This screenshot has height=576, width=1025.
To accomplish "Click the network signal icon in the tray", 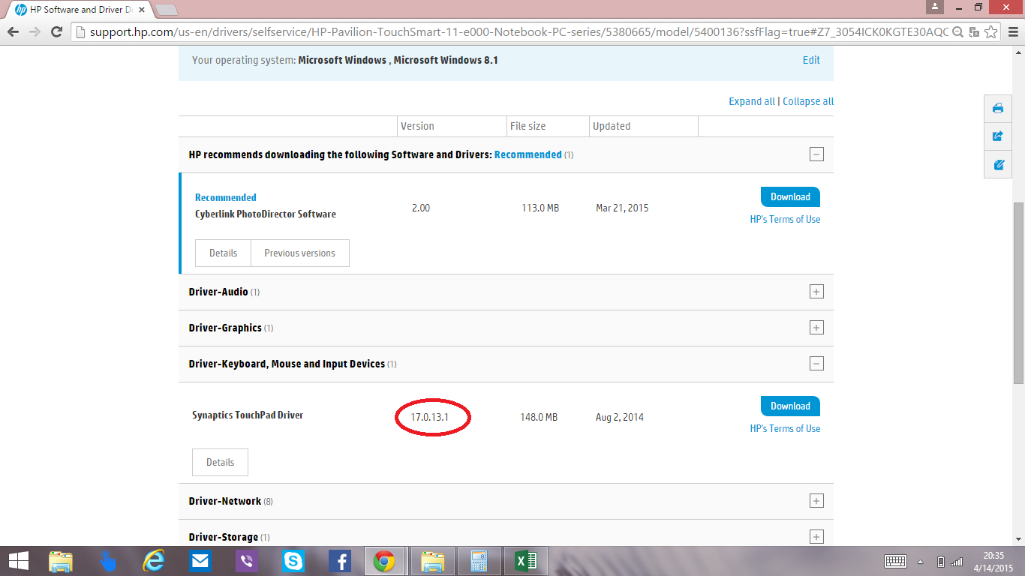I will [x=957, y=561].
